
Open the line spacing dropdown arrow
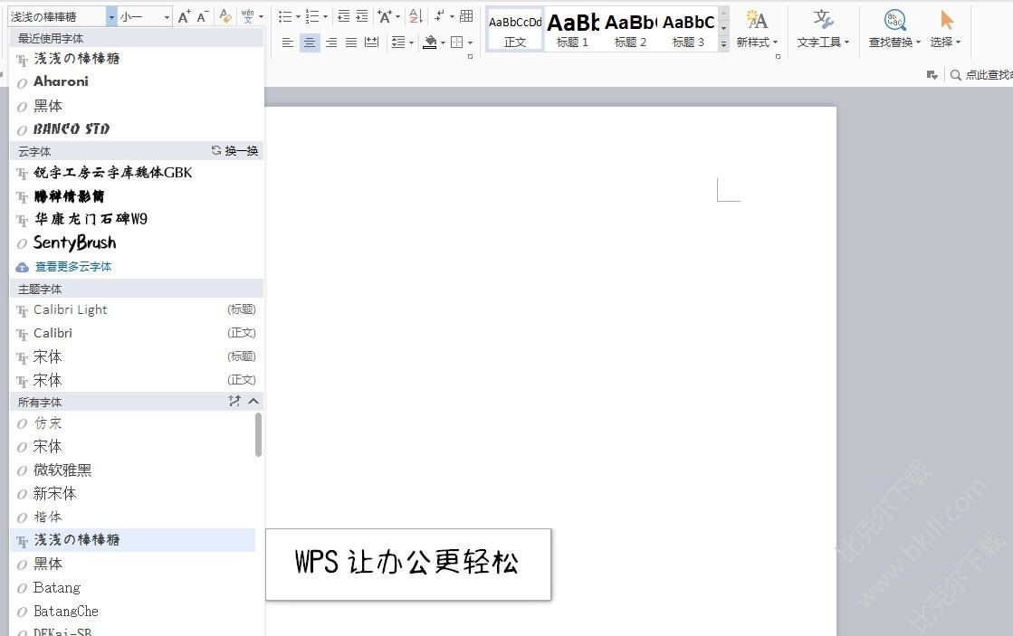coord(411,43)
